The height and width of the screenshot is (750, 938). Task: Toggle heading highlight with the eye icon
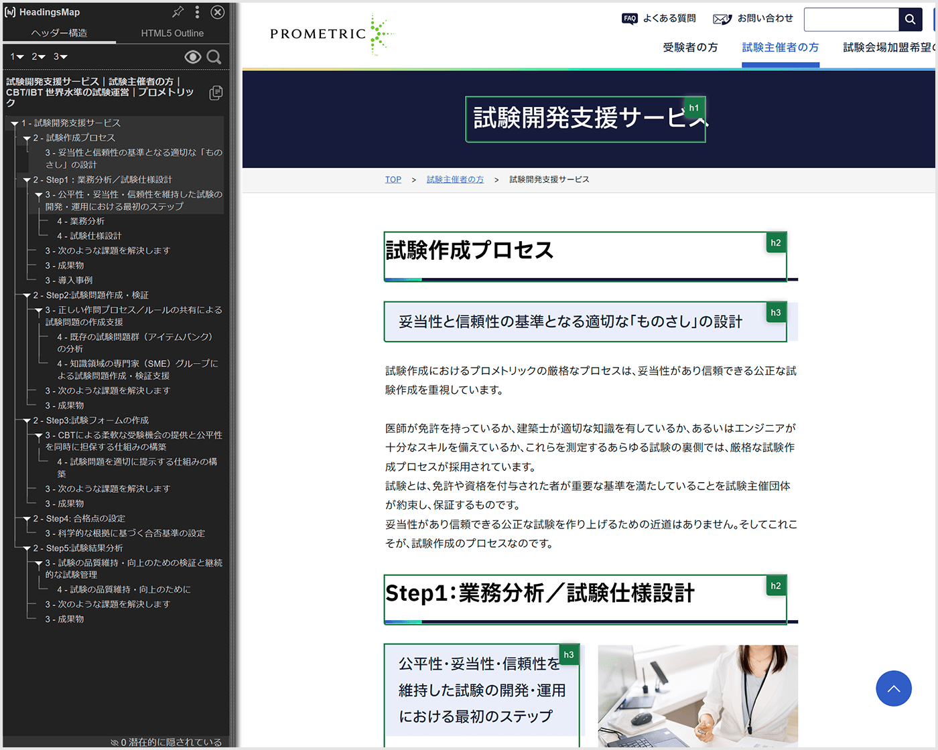click(x=193, y=57)
